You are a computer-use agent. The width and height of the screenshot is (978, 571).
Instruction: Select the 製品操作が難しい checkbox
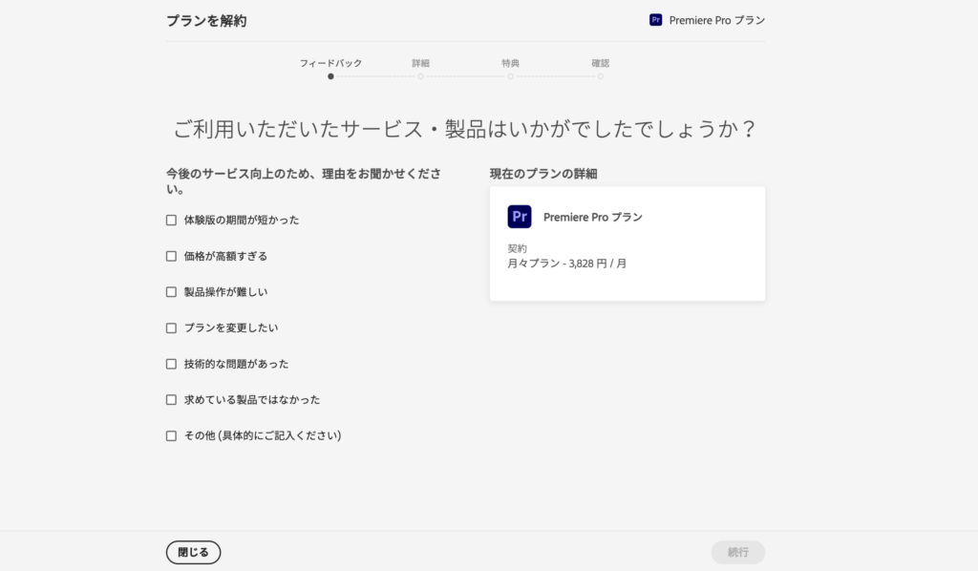point(171,292)
